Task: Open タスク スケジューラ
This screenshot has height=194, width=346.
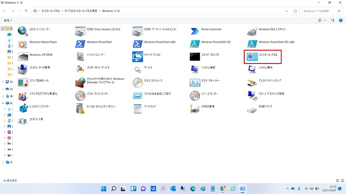Action: [148, 82]
